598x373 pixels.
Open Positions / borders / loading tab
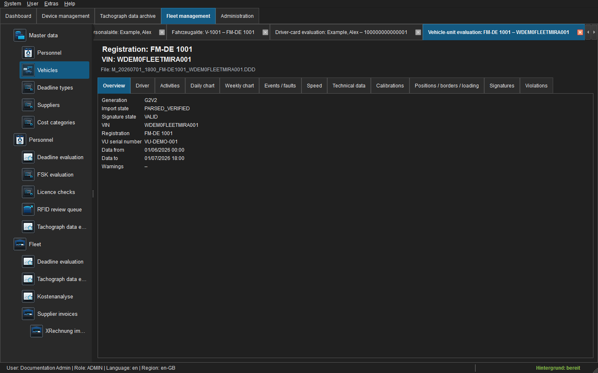pos(447,86)
